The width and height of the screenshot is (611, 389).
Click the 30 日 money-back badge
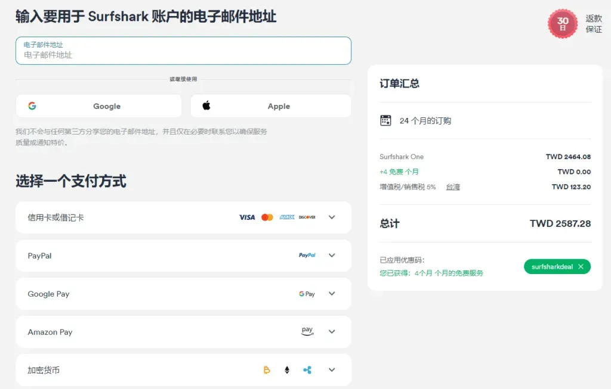563,24
